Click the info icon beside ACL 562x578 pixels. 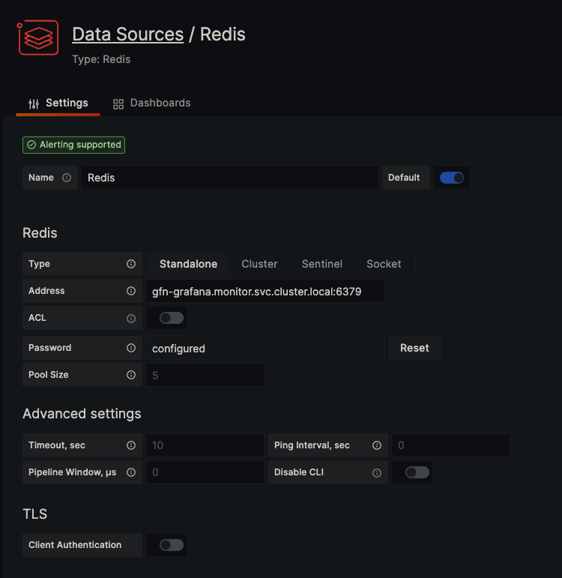click(x=131, y=318)
